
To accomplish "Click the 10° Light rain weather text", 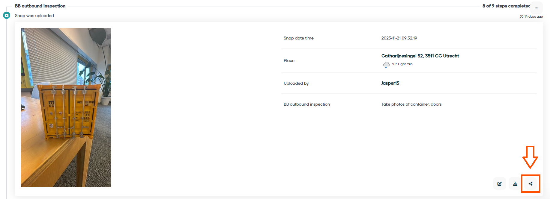I will click(x=402, y=64).
